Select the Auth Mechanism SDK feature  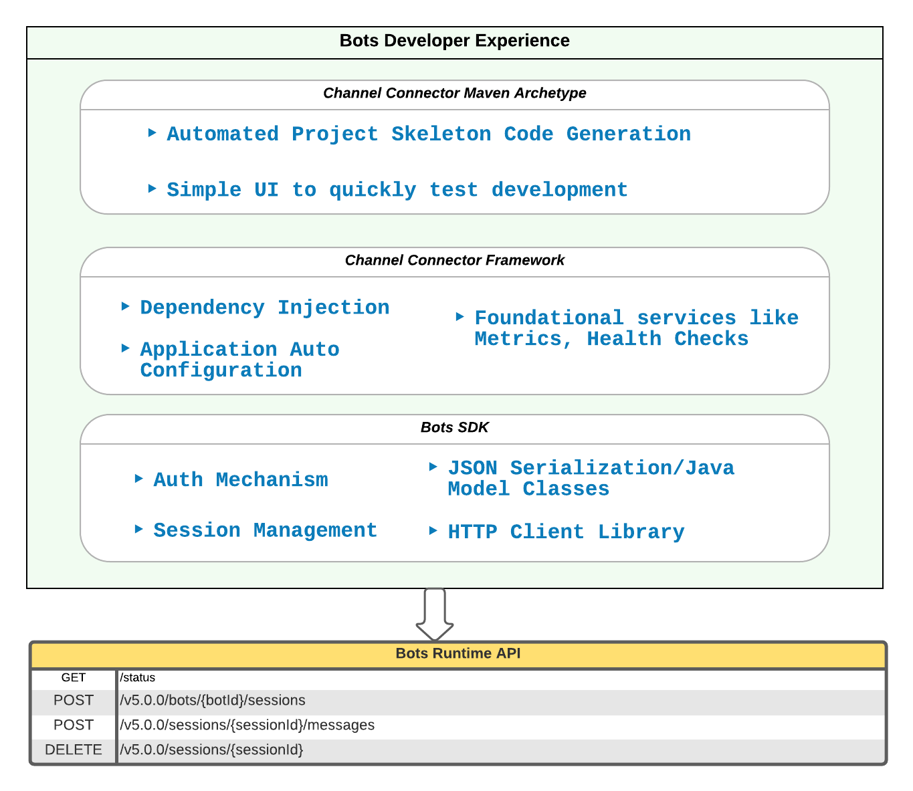tap(241, 479)
